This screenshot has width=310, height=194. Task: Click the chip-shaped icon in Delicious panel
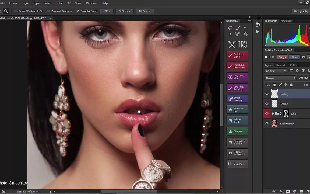245,34
